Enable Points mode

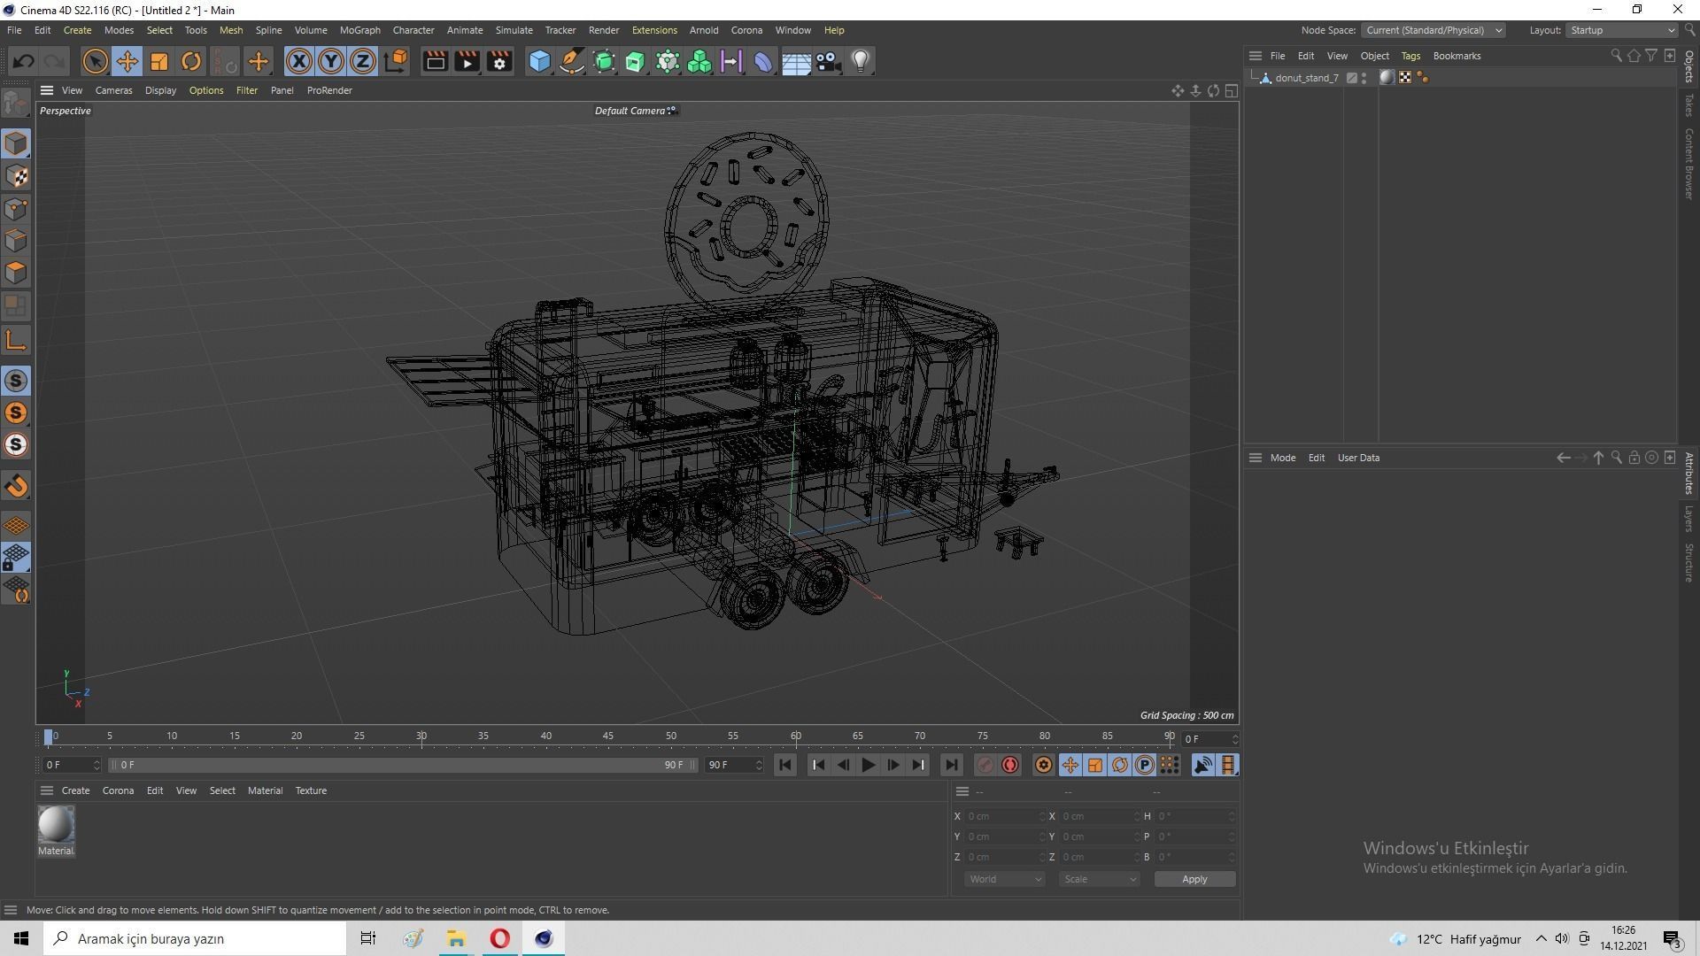pyautogui.click(x=16, y=209)
